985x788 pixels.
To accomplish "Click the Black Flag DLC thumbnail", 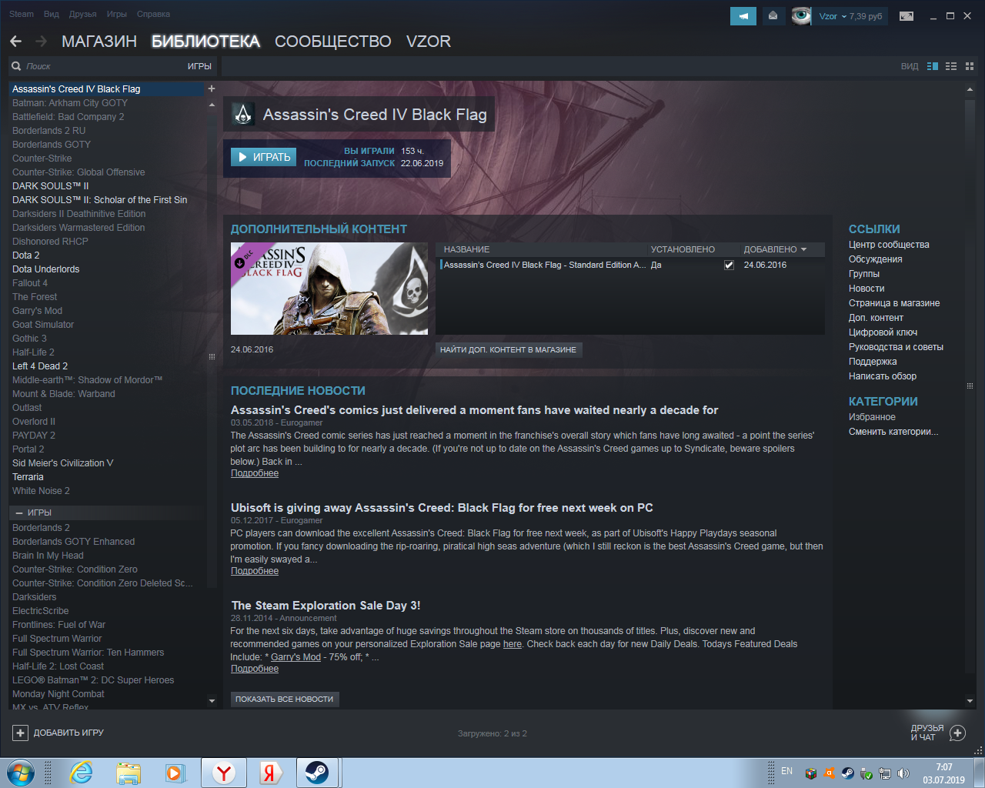I will [x=329, y=289].
